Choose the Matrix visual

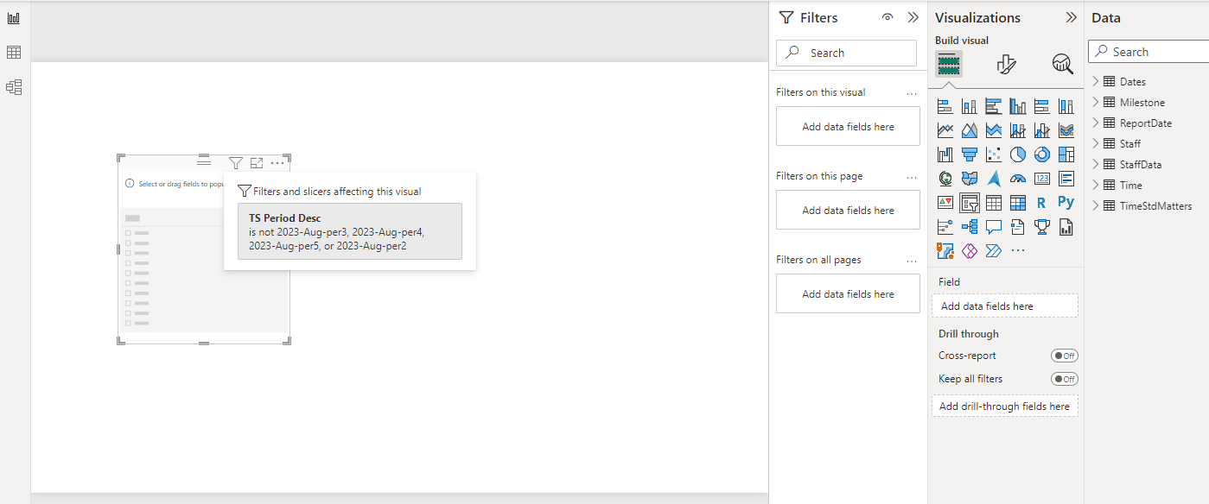point(1018,203)
